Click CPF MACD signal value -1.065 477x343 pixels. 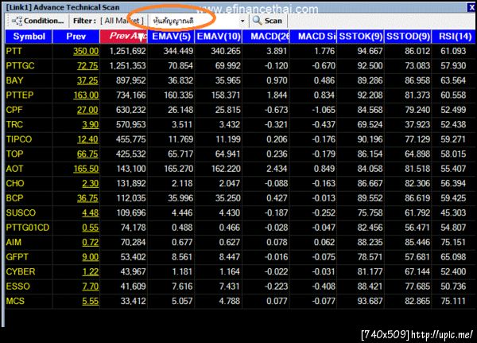tap(324, 110)
